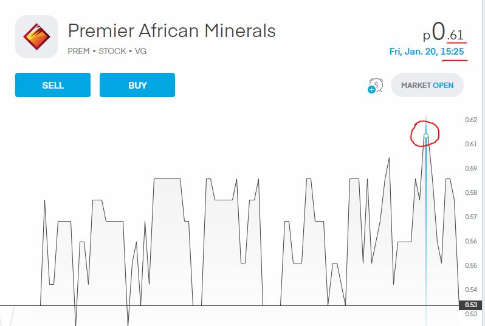Click the blue SELL button

[53, 85]
